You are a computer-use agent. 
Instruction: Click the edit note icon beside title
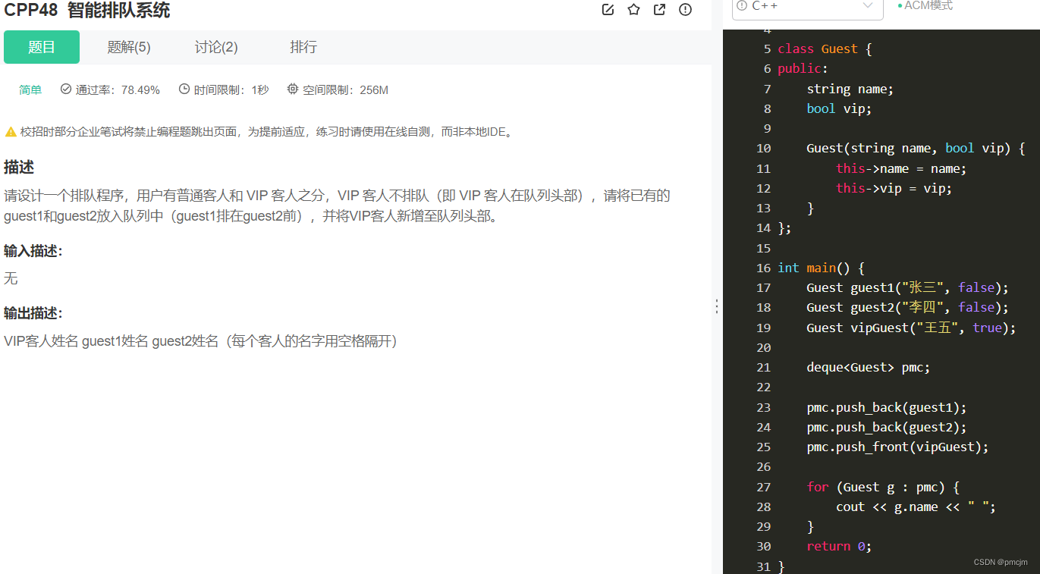point(608,10)
